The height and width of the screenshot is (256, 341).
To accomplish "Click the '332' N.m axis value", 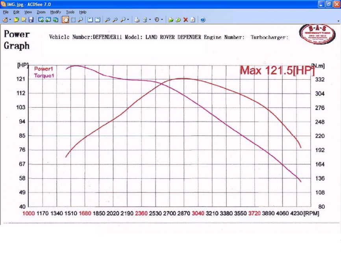I will pyautogui.click(x=320, y=80).
